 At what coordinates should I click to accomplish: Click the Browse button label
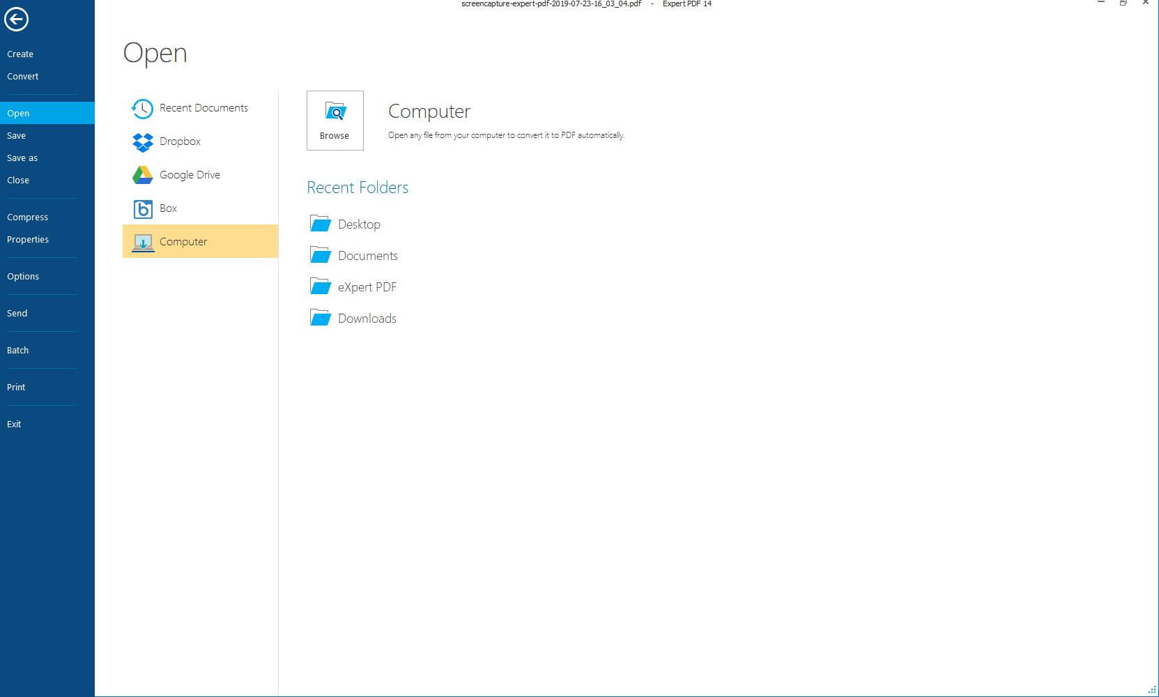(335, 136)
